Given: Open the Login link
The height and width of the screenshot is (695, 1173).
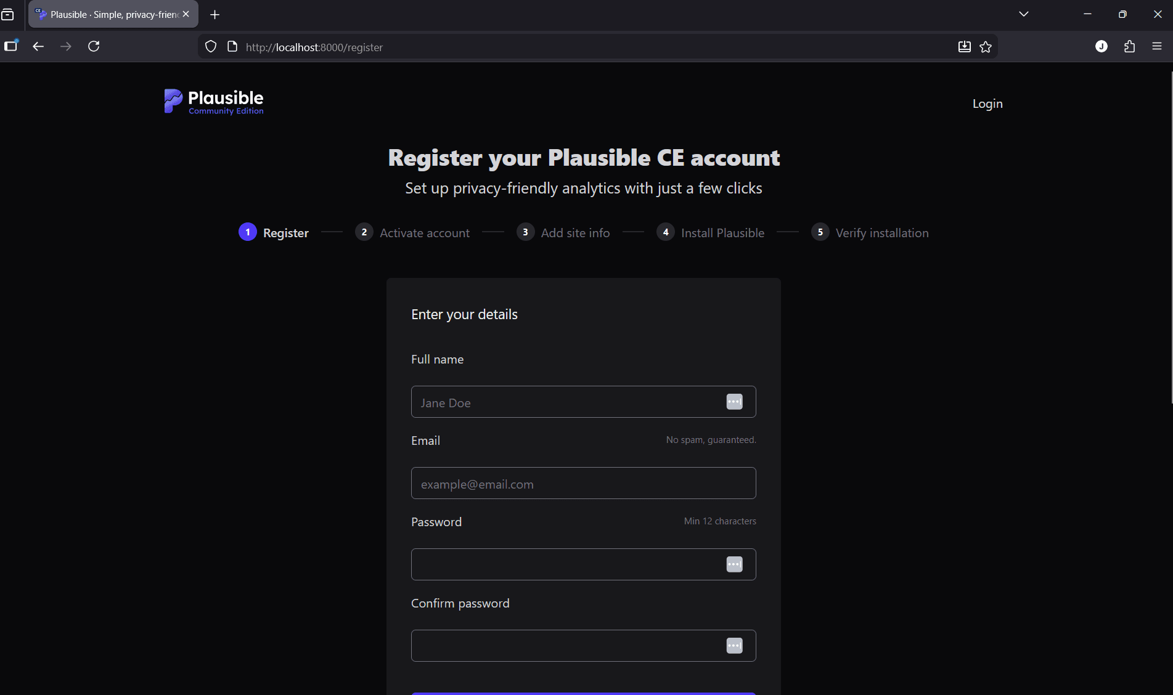Looking at the screenshot, I should click(x=987, y=104).
